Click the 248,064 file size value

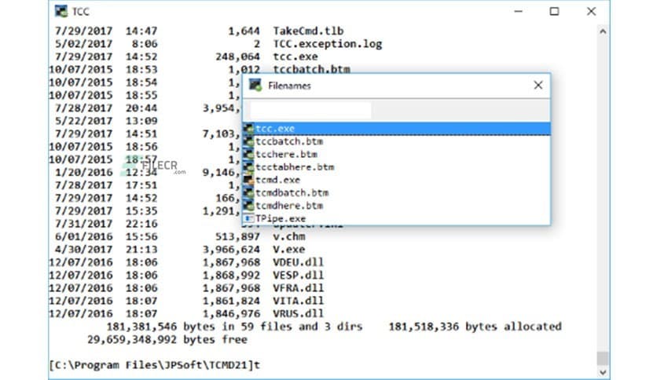237,57
